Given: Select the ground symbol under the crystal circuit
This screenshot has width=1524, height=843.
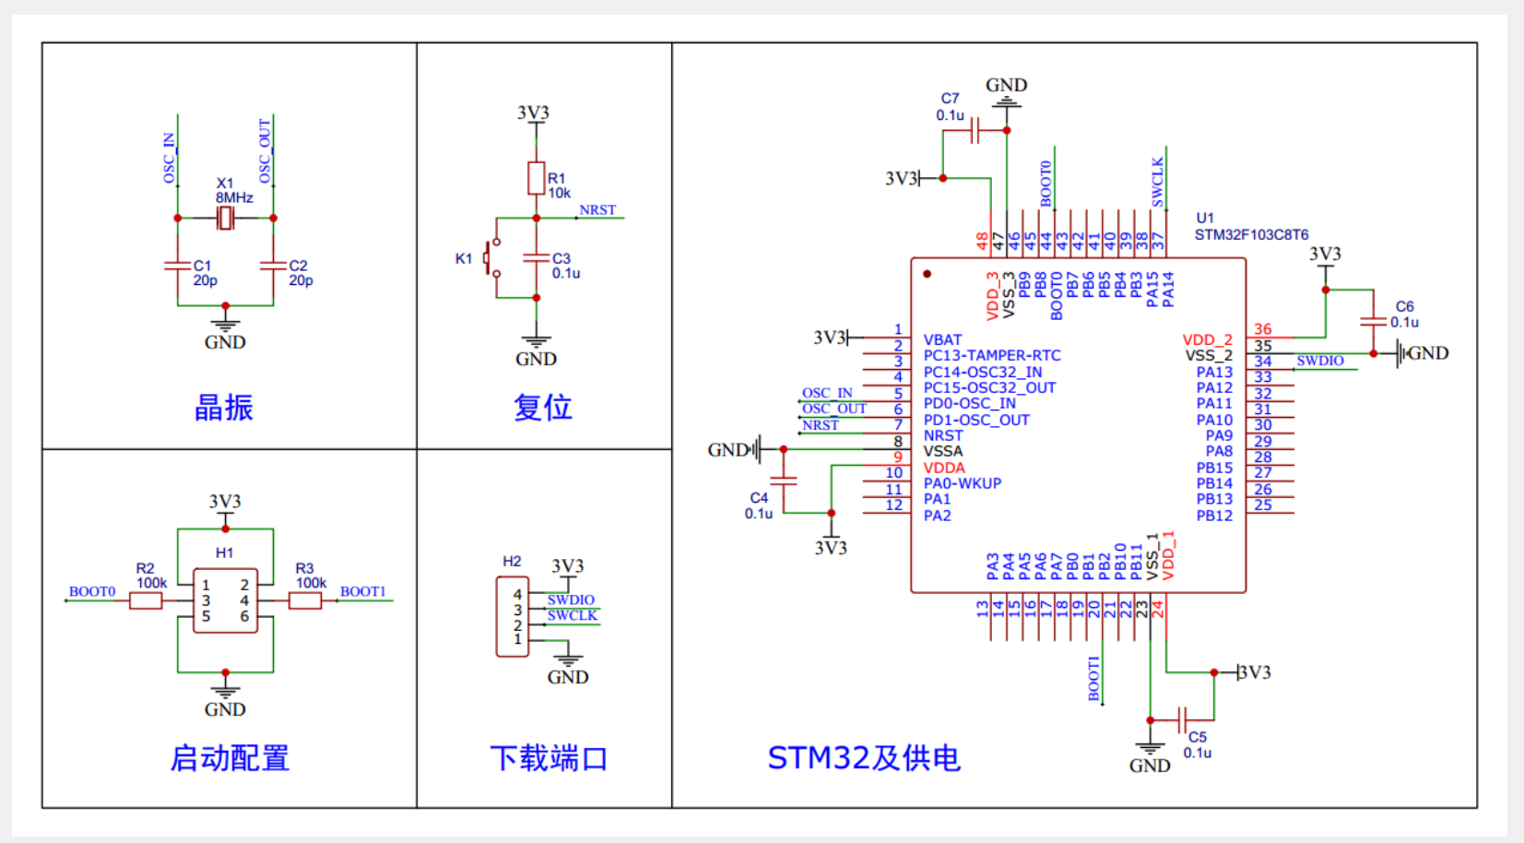Looking at the screenshot, I should [225, 323].
